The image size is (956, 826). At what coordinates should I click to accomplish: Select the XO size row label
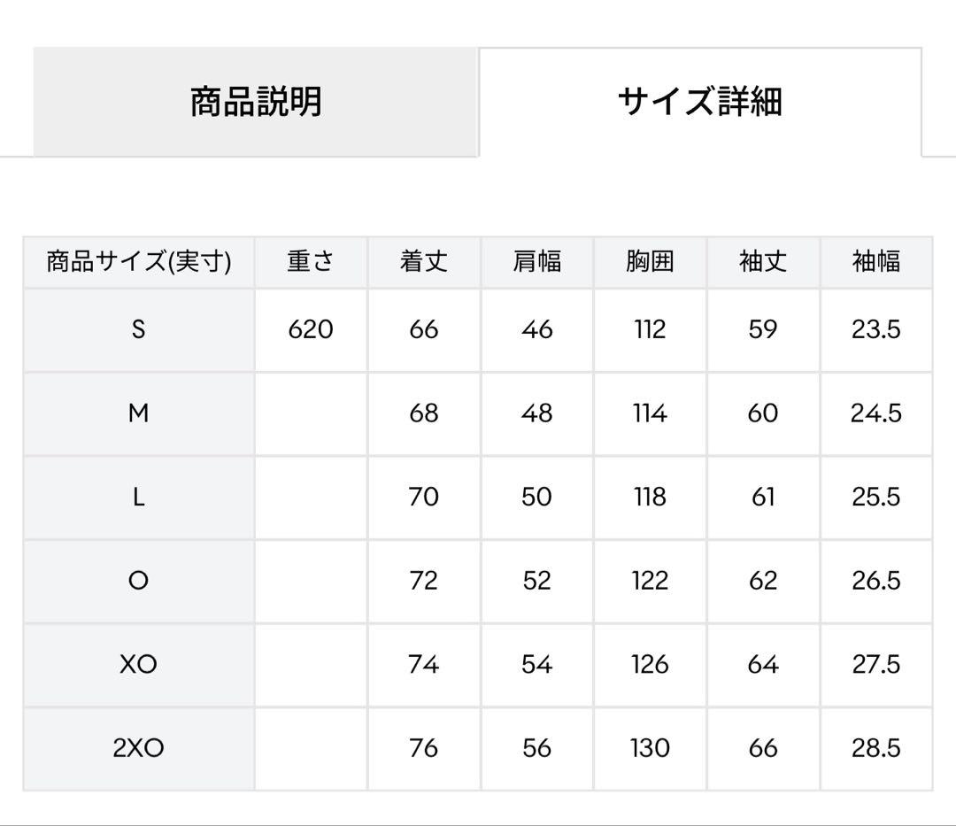(x=139, y=664)
